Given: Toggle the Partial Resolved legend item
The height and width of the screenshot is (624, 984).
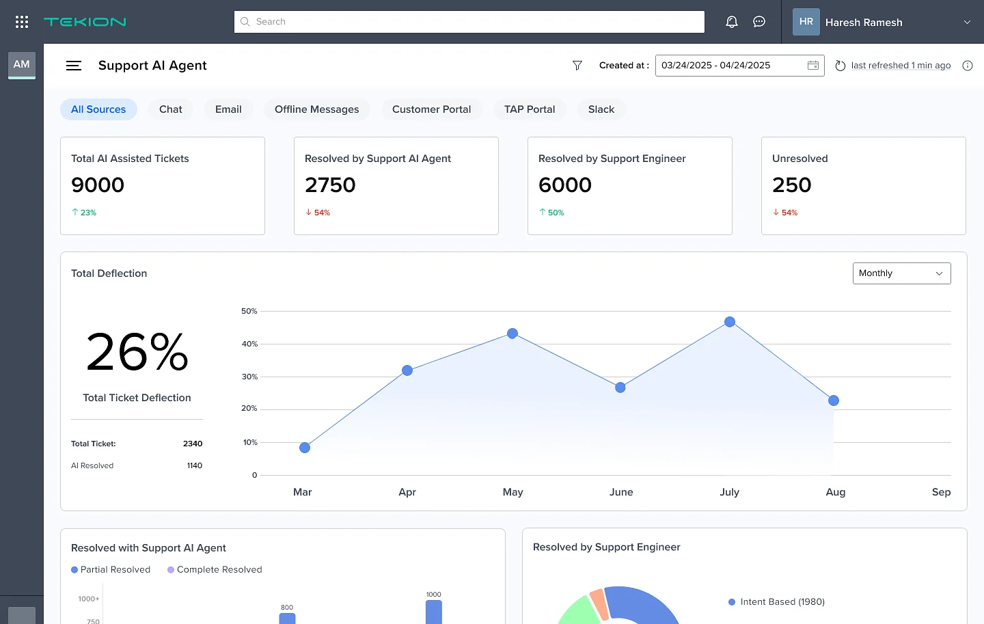Looking at the screenshot, I should click(111, 570).
